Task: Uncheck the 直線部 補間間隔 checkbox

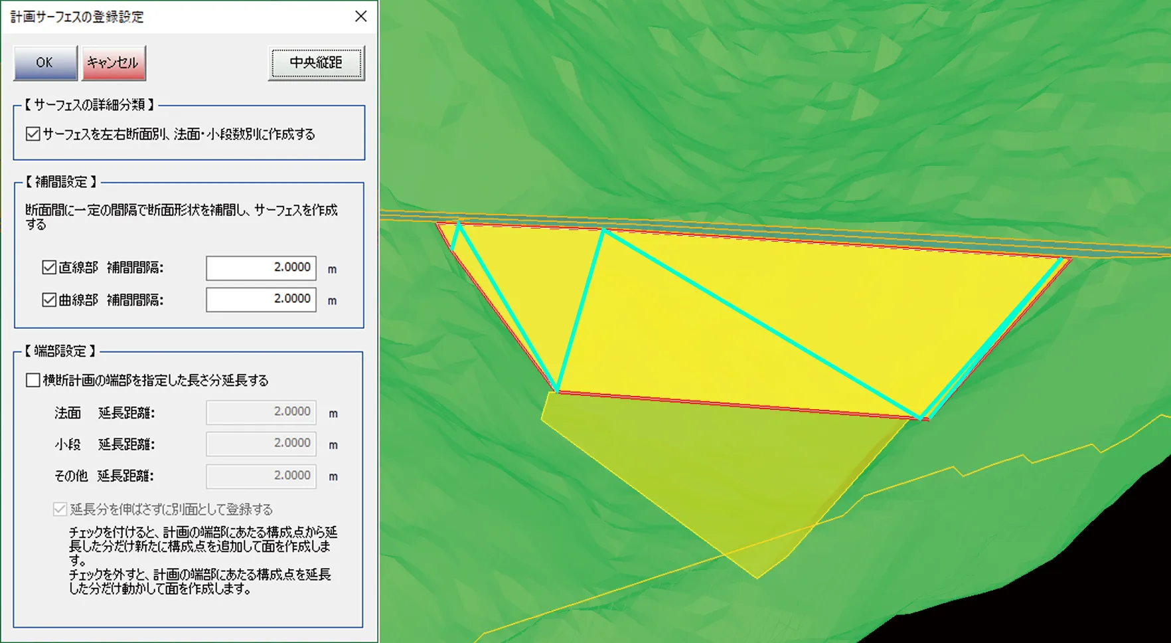Action: tap(49, 268)
